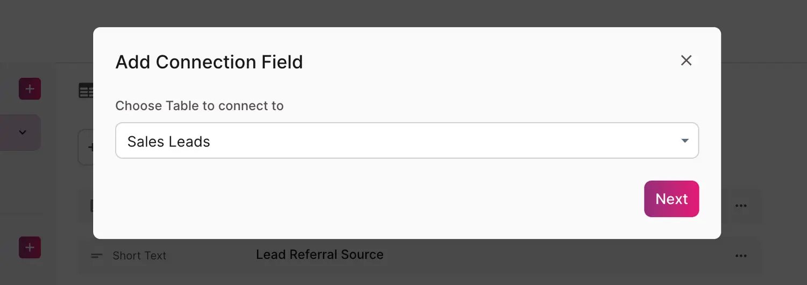This screenshot has height=285, width=807.
Task: Click the dropdown caret arrow in table selector
Action: 685,141
